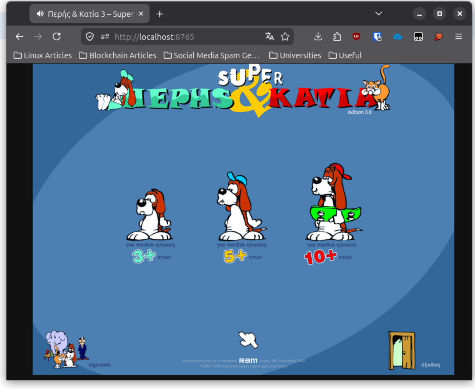The image size is (475, 389).
Task: Open the tracking protection shield icon
Action: click(90, 36)
